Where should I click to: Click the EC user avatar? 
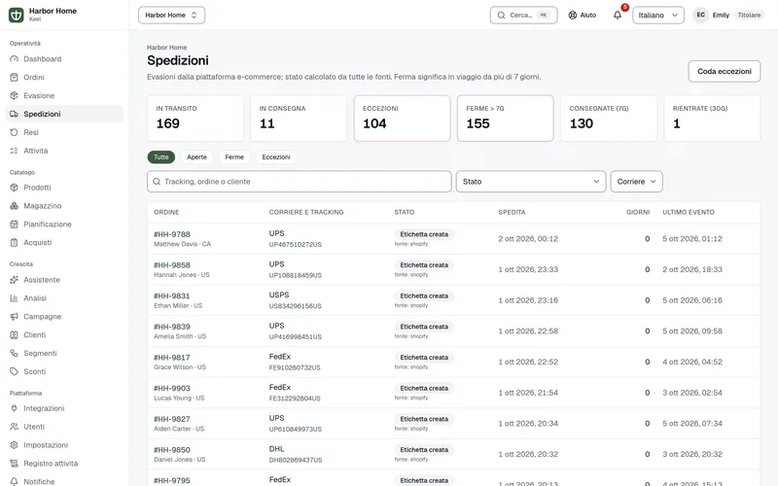pyautogui.click(x=700, y=15)
